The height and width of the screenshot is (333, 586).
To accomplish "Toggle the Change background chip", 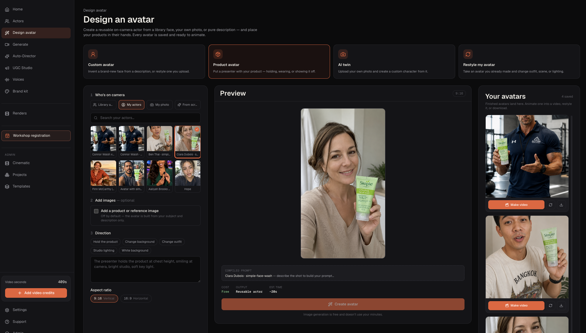I will (140, 242).
